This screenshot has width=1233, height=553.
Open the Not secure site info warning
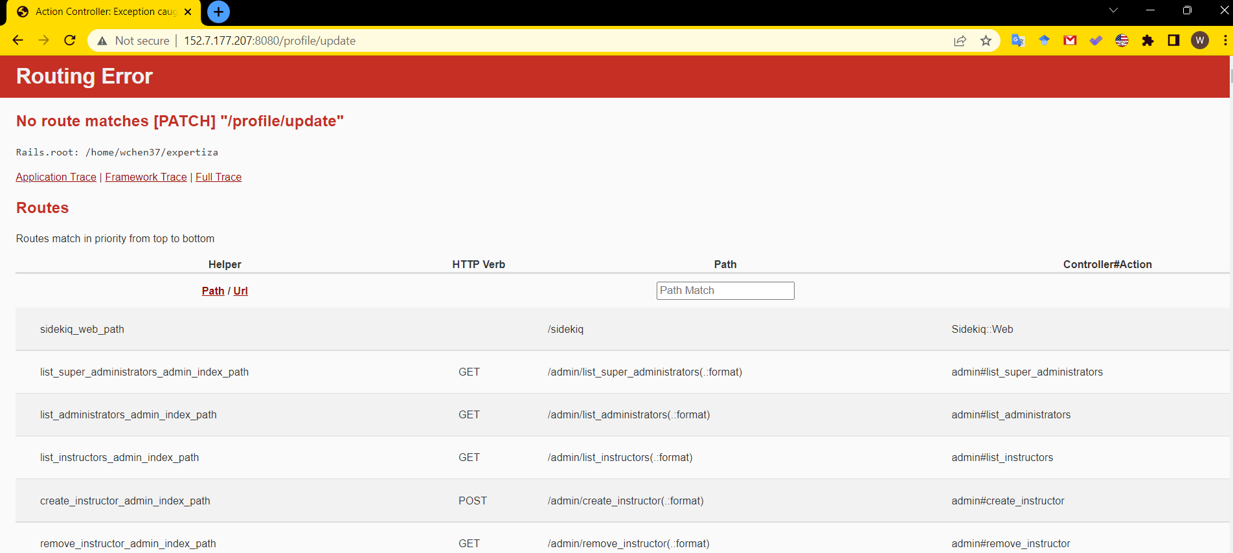pos(133,41)
